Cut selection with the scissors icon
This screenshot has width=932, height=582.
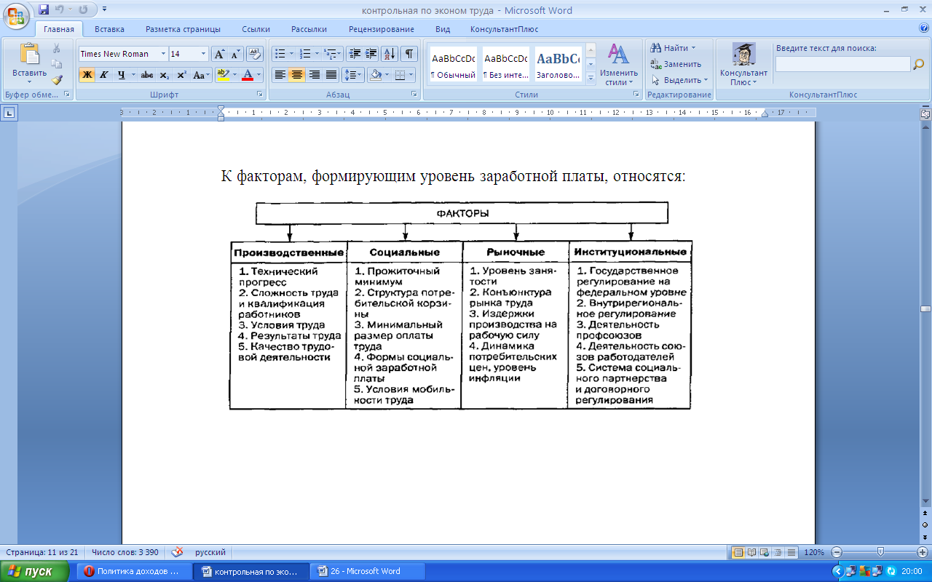tap(57, 49)
